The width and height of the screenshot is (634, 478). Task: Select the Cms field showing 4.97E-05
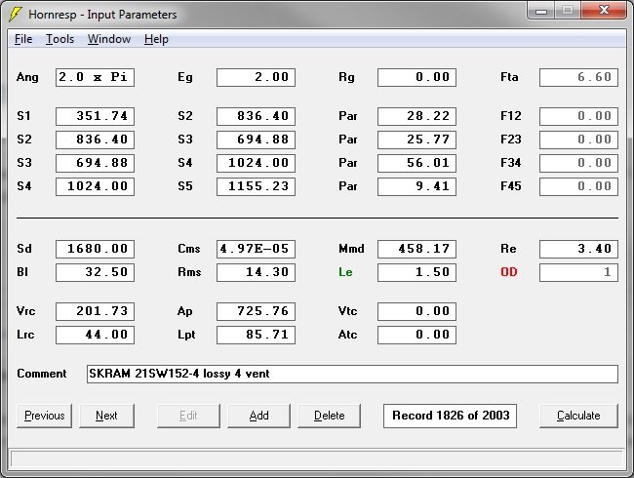256,249
